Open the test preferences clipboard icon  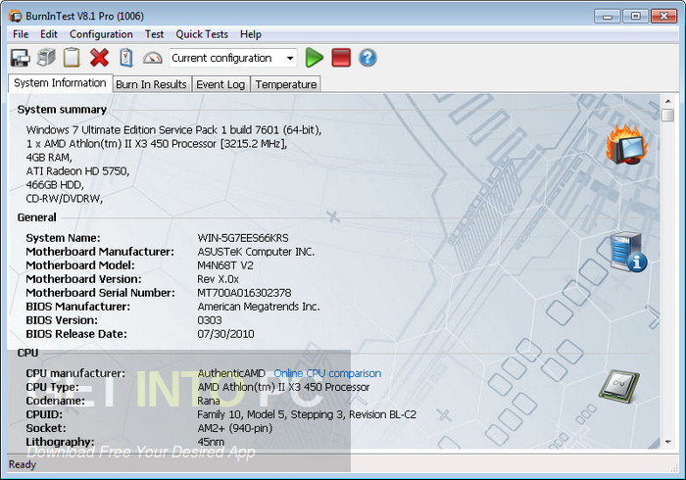click(126, 58)
